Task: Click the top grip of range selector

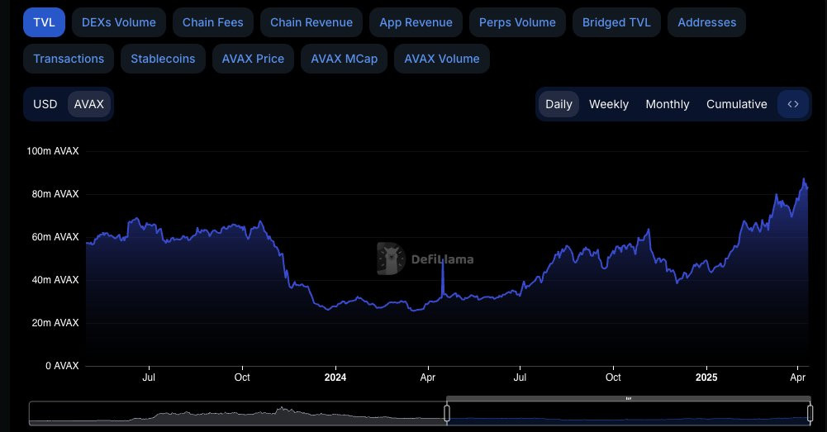Action: [x=628, y=399]
